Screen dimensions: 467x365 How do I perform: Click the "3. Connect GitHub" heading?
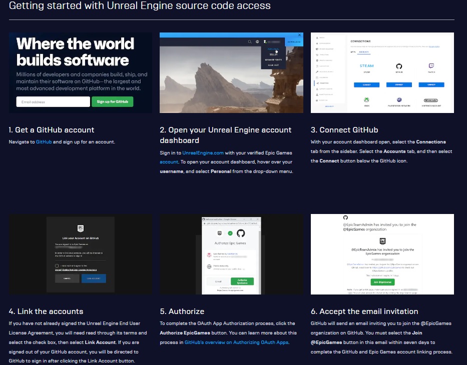click(344, 130)
